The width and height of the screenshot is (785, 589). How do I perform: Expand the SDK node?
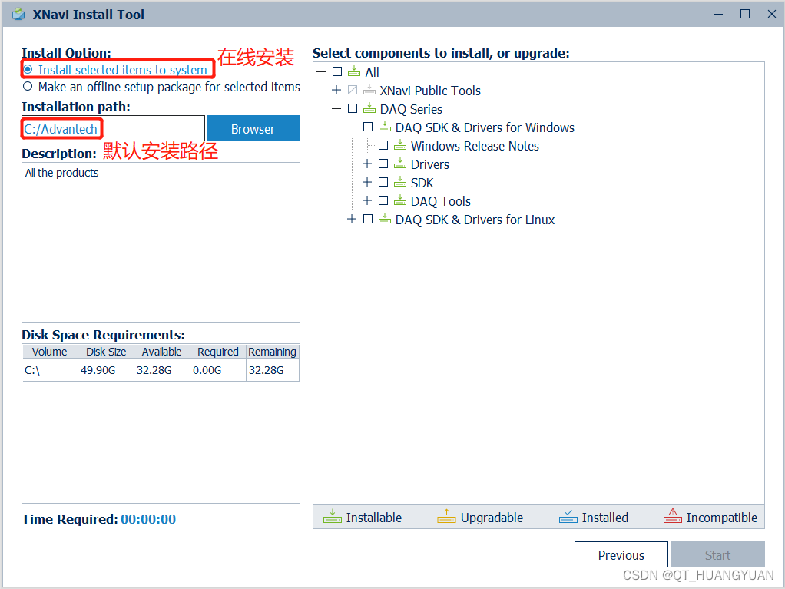pos(367,182)
